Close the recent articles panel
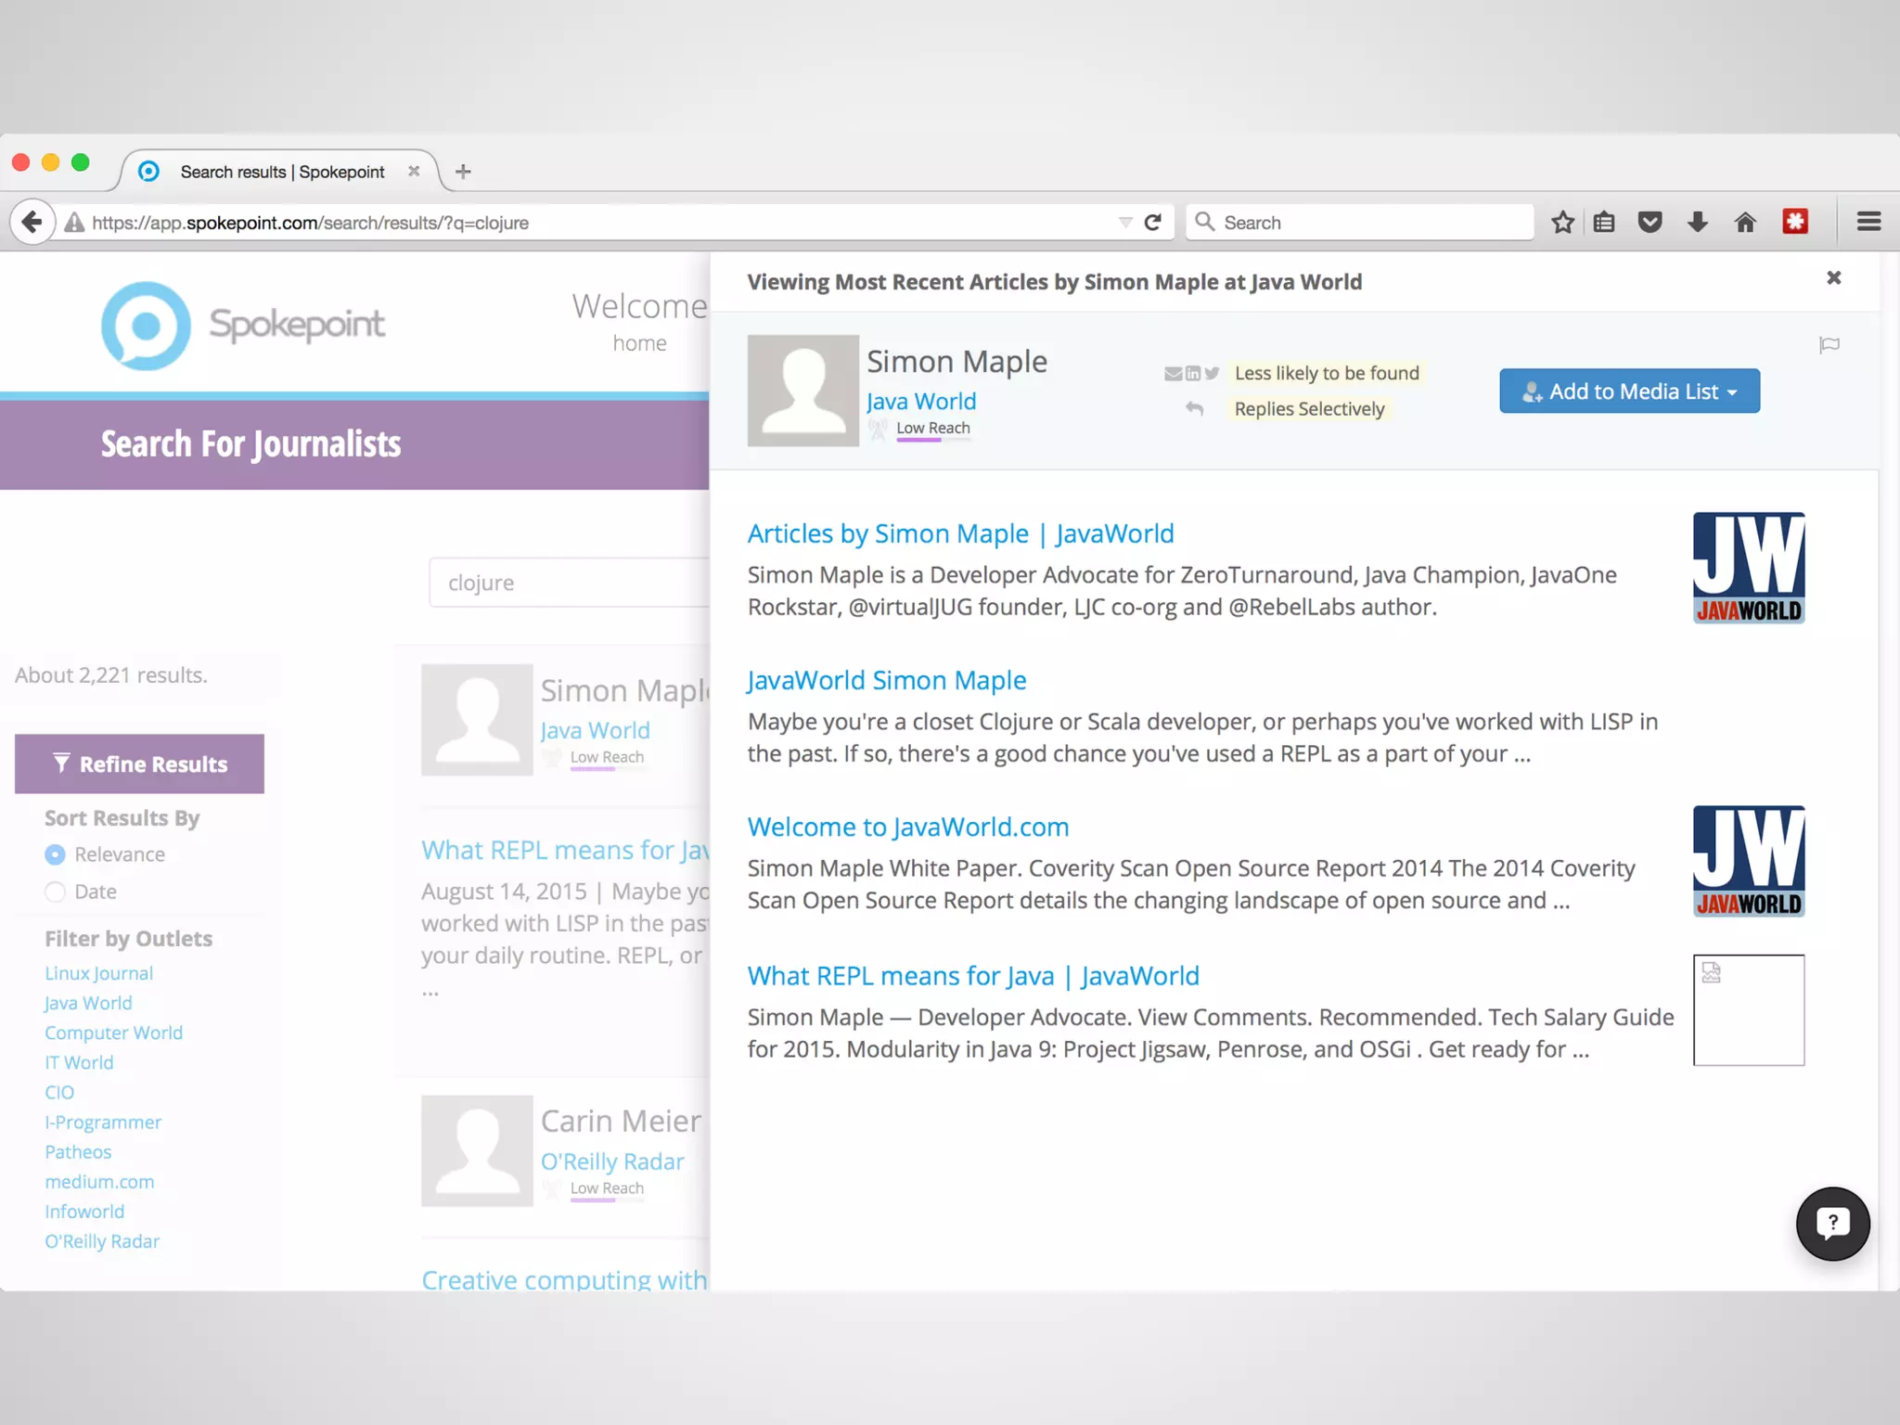1900x1425 pixels. pyautogui.click(x=1833, y=278)
